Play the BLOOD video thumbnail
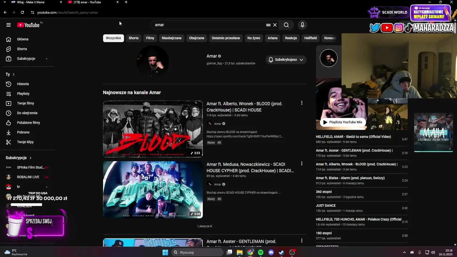Image resolution: width=457 pixels, height=257 pixels. tap(153, 129)
